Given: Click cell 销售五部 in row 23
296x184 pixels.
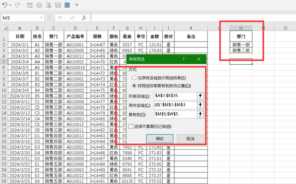Looking at the screenshot, I should click(54, 164).
